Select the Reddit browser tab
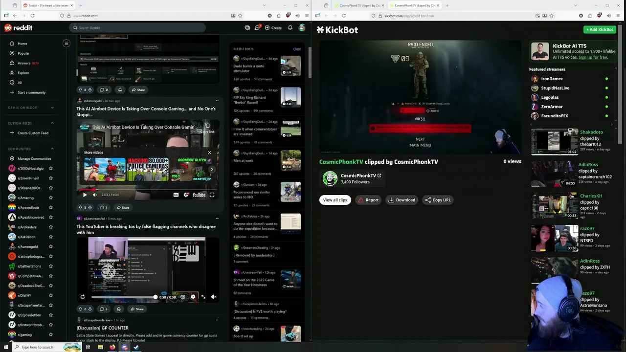The image size is (626, 352). (x=48, y=5)
